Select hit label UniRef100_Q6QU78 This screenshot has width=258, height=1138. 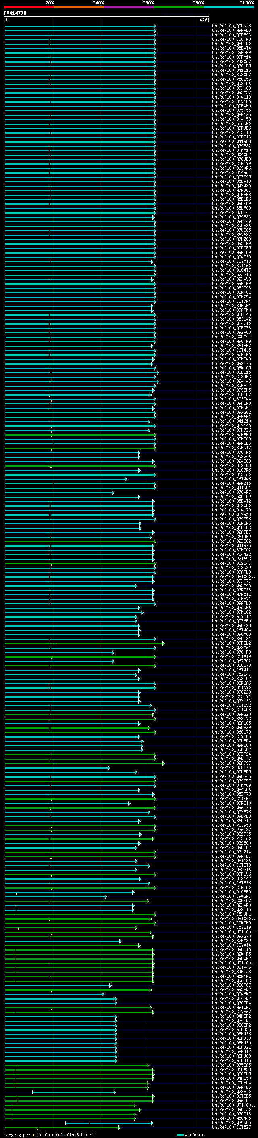(231, 665)
